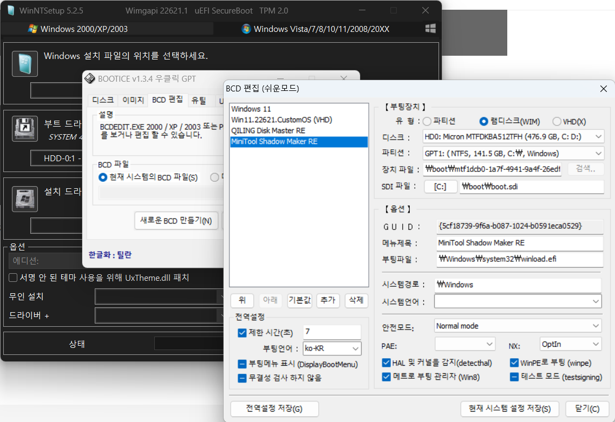Open the 파티션 GPT1 NTFS dropdown
The width and height of the screenshot is (615, 422).
[x=513, y=153]
